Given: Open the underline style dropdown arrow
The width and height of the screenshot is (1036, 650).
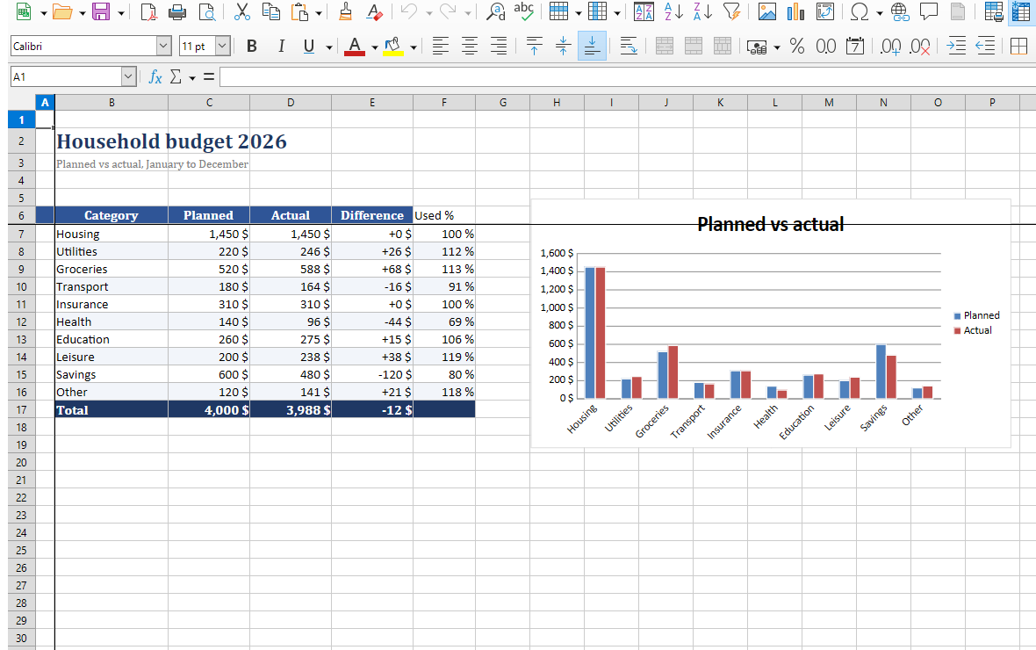Looking at the screenshot, I should [328, 47].
